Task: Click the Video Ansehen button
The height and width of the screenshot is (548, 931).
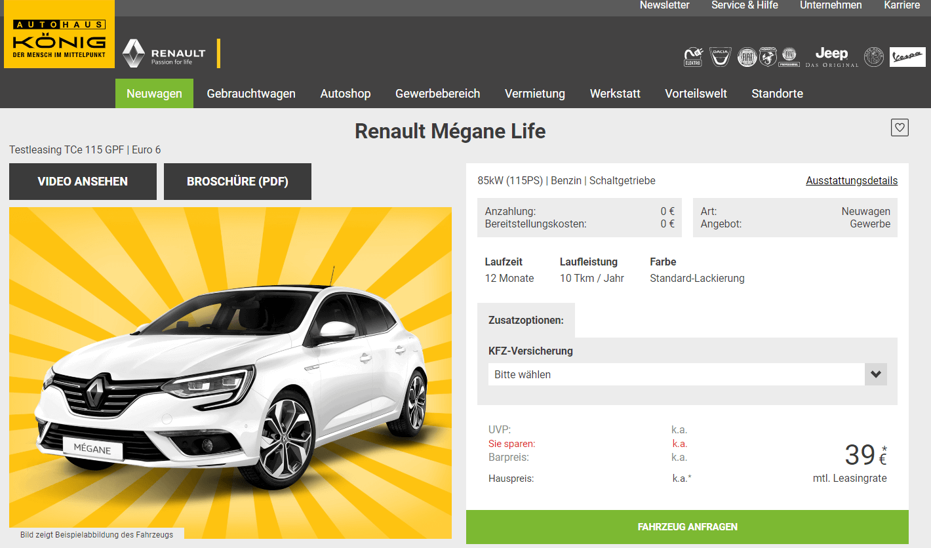Action: coord(83,182)
